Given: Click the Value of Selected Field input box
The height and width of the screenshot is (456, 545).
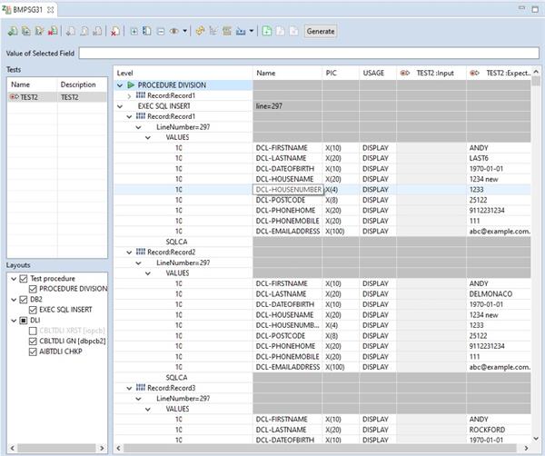Looking at the screenshot, I should click(309, 53).
